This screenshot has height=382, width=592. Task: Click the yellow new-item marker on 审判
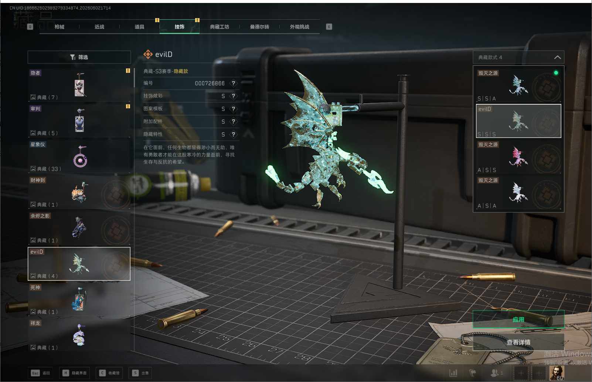tap(128, 107)
